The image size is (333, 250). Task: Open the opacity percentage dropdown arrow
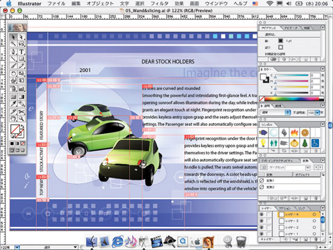pyautogui.click(x=317, y=113)
